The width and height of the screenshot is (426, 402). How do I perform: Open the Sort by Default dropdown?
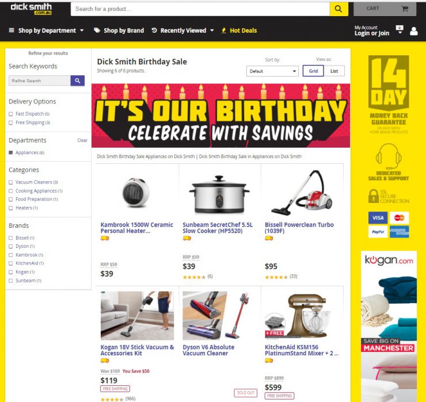point(272,71)
